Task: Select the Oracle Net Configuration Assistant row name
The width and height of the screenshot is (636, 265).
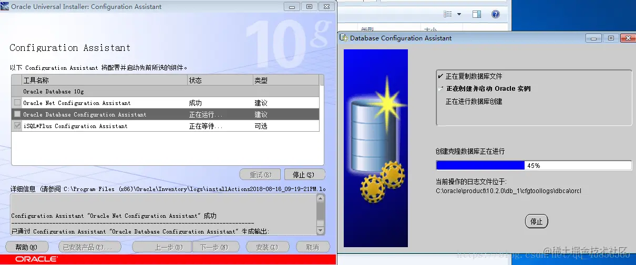Action: point(77,103)
